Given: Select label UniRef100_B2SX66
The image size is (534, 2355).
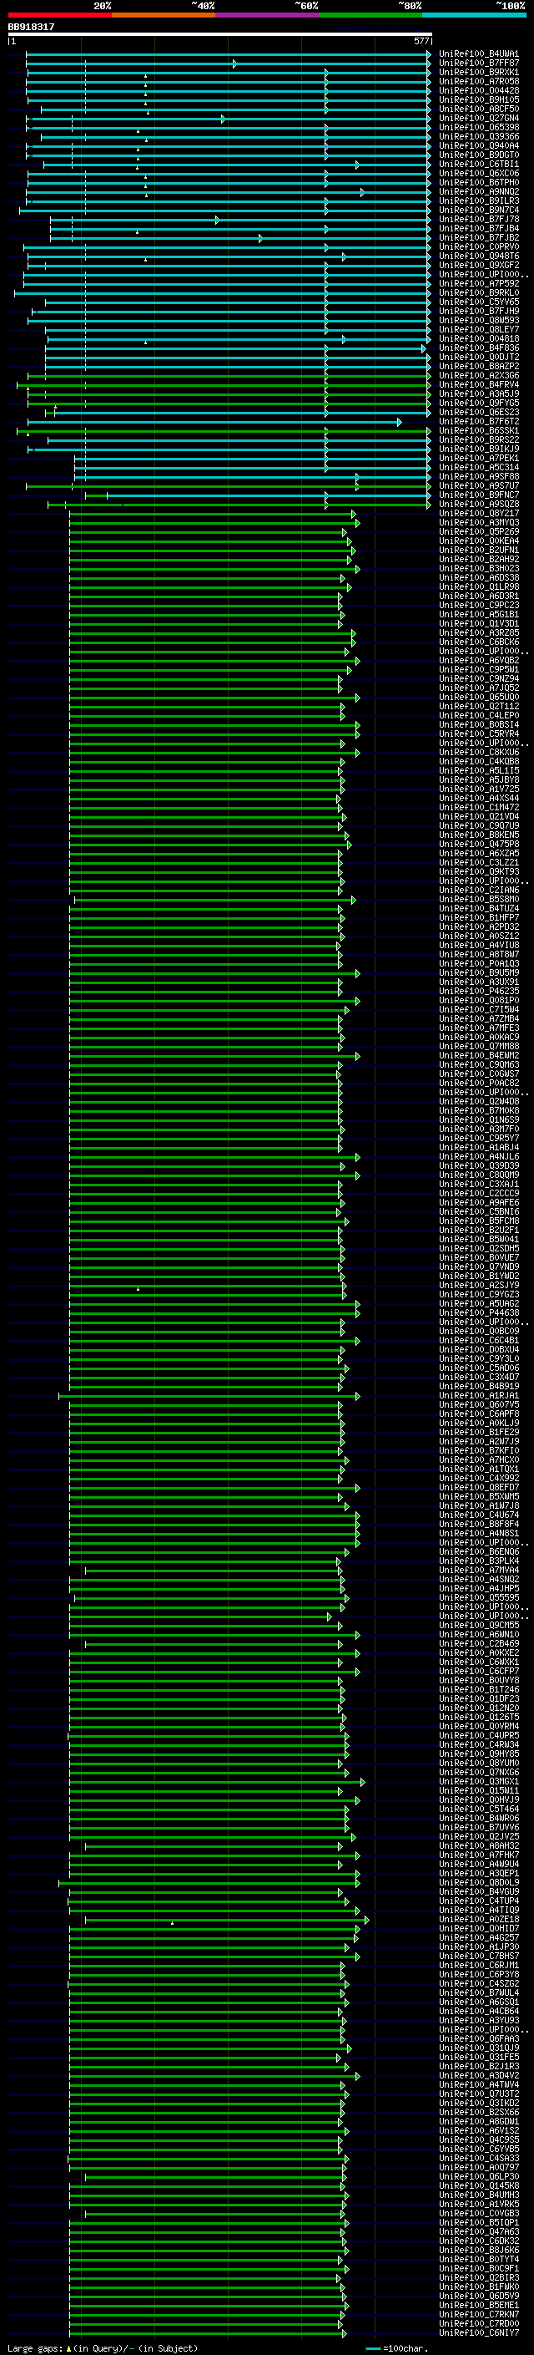Looking at the screenshot, I should point(479,2113).
